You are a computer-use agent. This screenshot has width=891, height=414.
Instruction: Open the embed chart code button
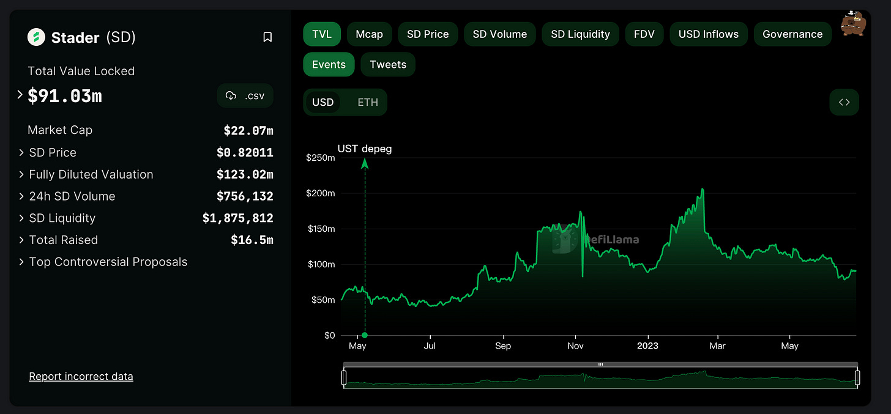(x=844, y=102)
